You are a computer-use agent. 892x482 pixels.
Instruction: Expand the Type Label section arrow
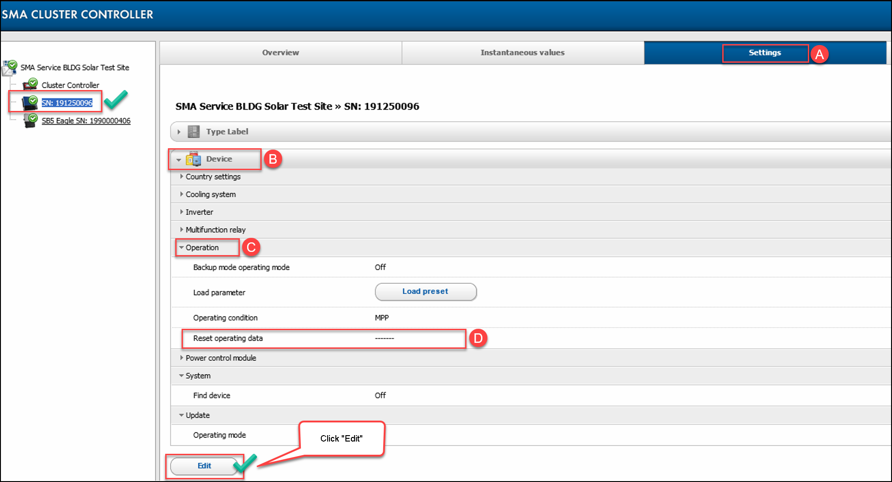(x=179, y=132)
